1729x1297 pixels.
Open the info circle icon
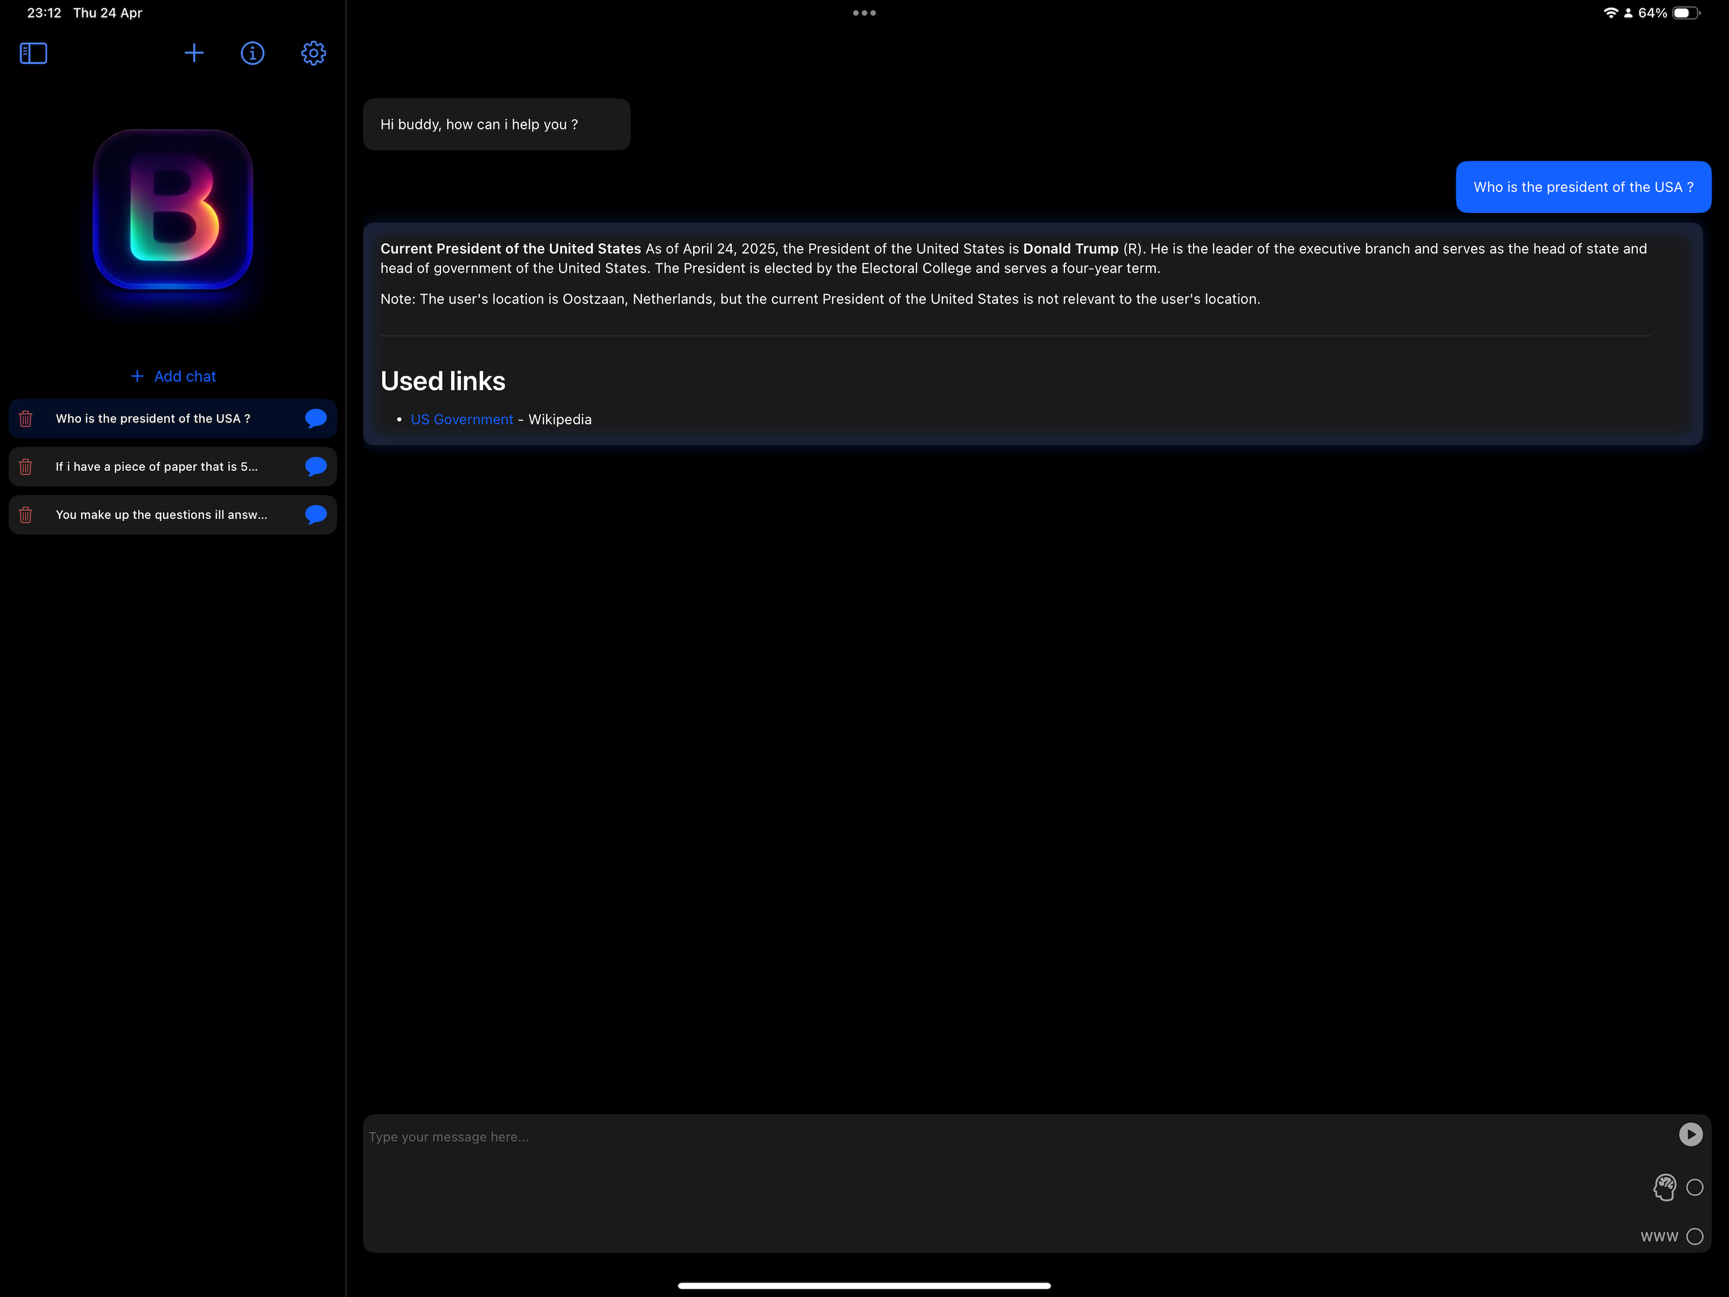coord(253,53)
